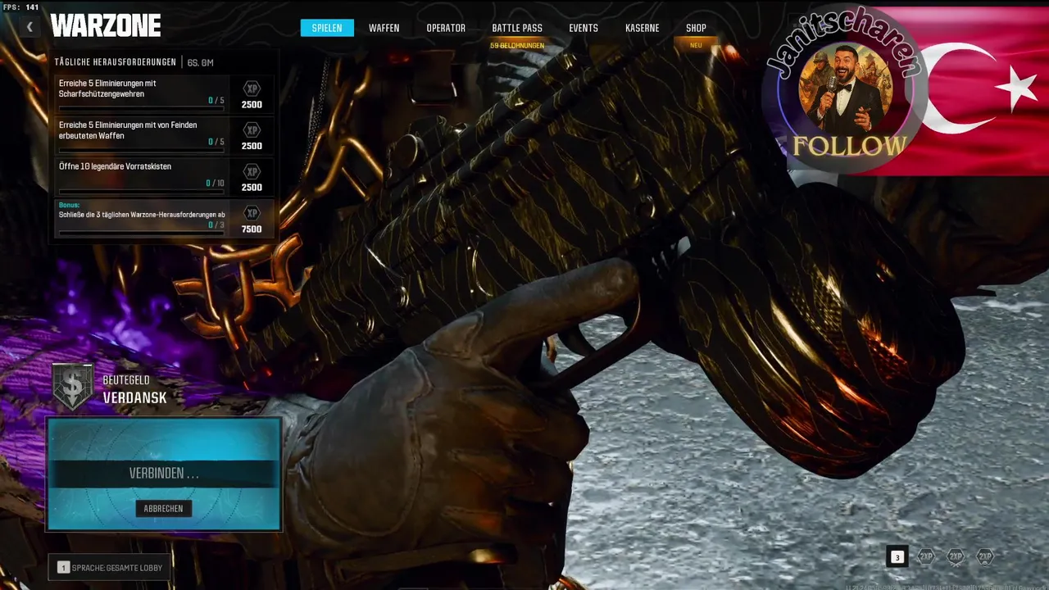This screenshot has width=1049, height=590.
Task: Click the '7500' XP reward value
Action: (x=252, y=229)
